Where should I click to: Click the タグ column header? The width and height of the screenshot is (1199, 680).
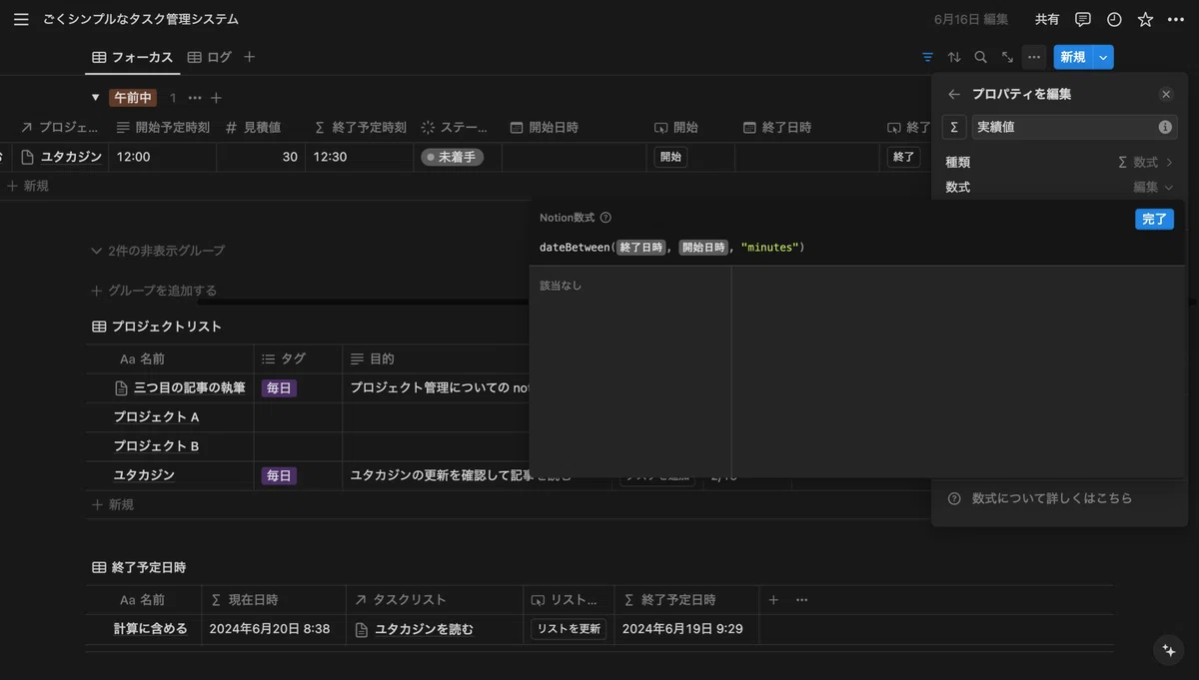click(298, 358)
